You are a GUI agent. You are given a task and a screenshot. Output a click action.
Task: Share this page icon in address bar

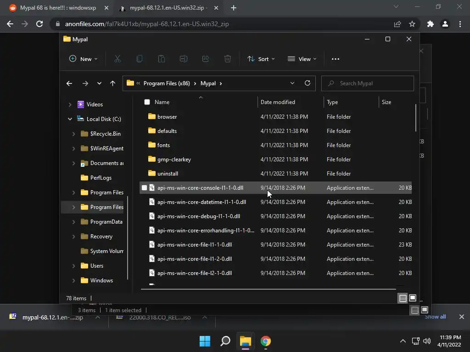[x=397, y=24]
